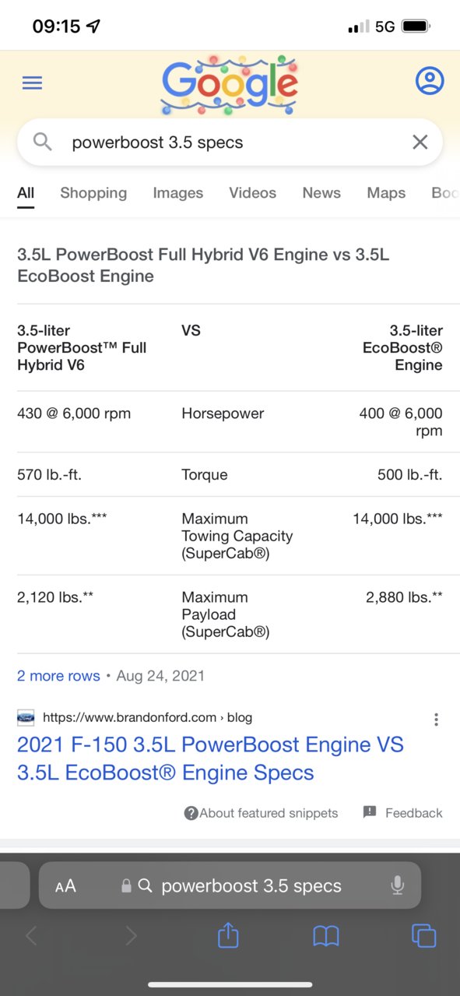Open Safari bookmarks book icon
Image resolution: width=460 pixels, height=996 pixels.
pyautogui.click(x=326, y=935)
